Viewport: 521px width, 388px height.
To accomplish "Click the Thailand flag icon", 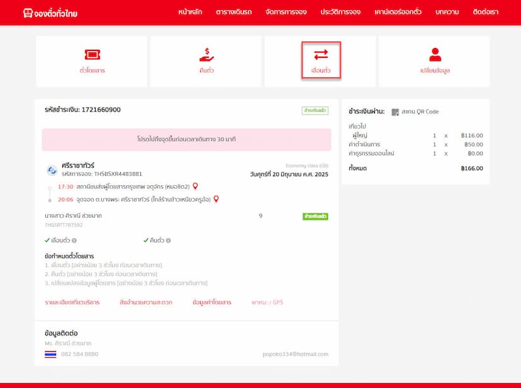I will pos(51,354).
